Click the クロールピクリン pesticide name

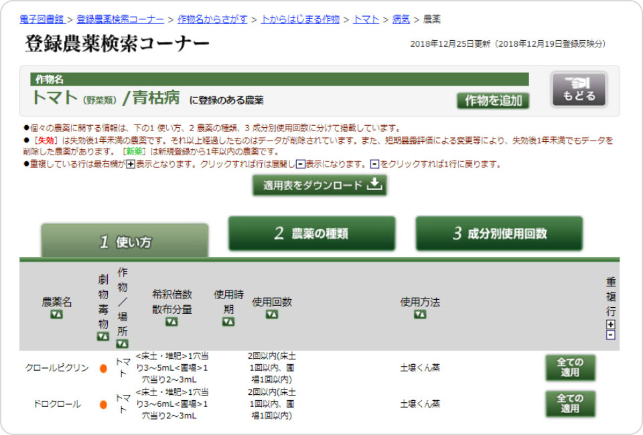pyautogui.click(x=56, y=368)
